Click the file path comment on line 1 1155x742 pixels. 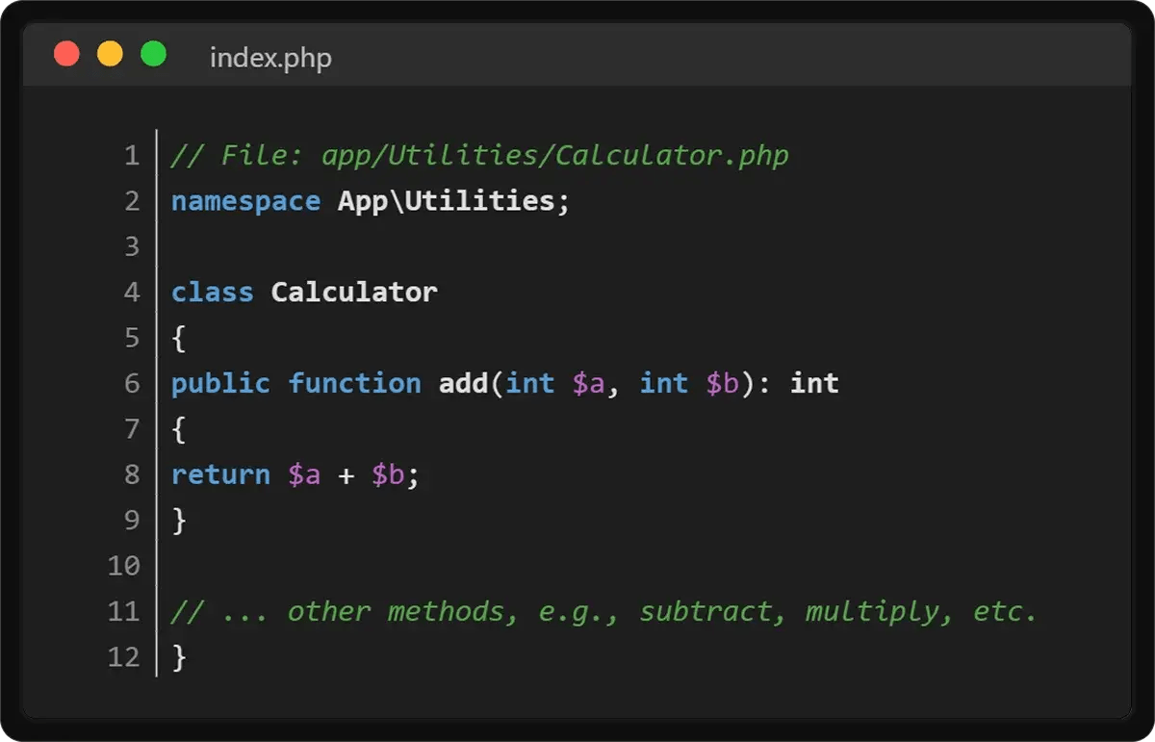tap(478, 155)
